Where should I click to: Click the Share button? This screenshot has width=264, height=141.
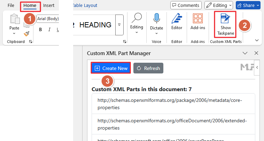click(x=248, y=5)
